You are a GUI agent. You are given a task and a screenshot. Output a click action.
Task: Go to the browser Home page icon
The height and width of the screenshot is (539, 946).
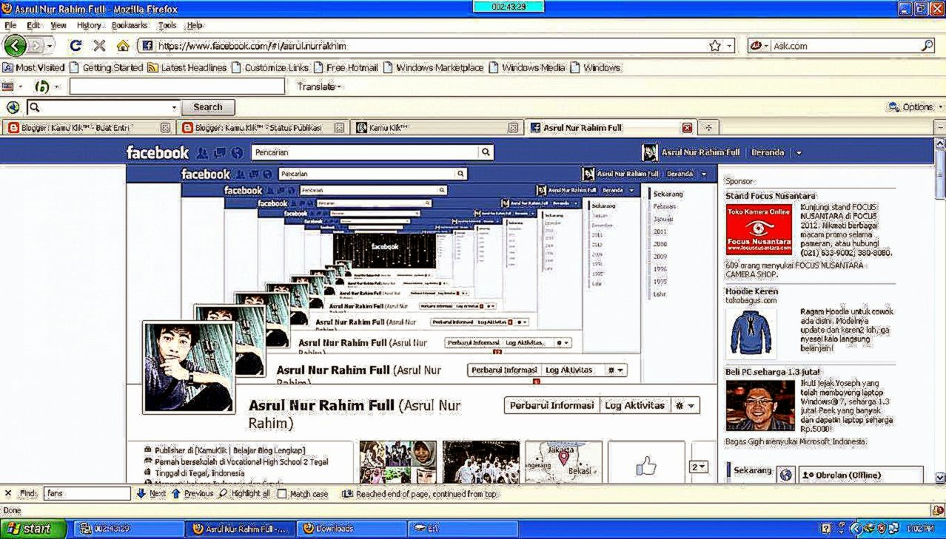coord(123,46)
